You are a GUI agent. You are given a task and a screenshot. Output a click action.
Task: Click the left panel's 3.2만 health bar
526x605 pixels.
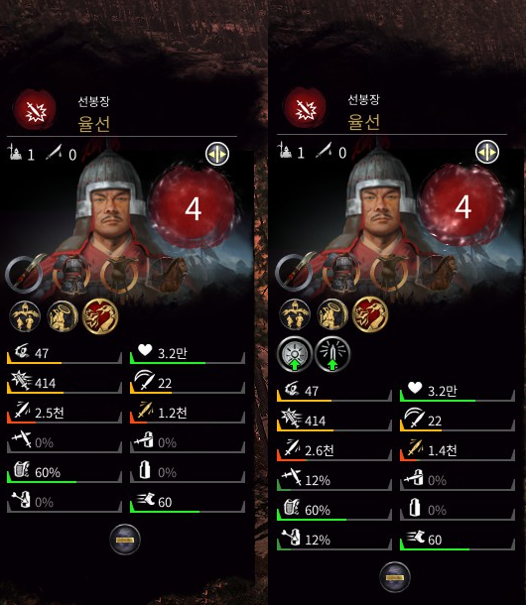[x=188, y=354]
